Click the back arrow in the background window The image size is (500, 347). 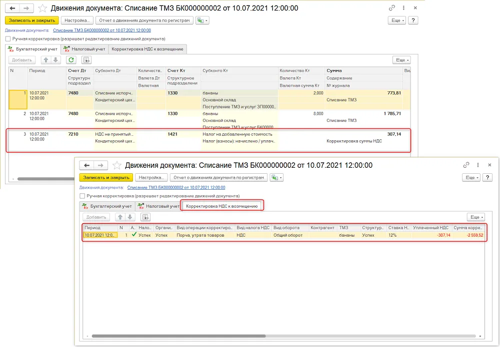click(12, 8)
